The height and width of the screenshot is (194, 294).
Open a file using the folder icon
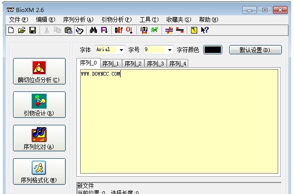(x=22, y=30)
